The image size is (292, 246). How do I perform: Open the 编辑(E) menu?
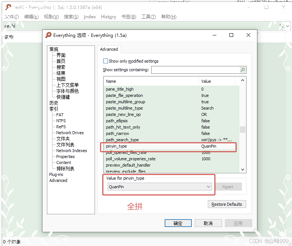31,17
